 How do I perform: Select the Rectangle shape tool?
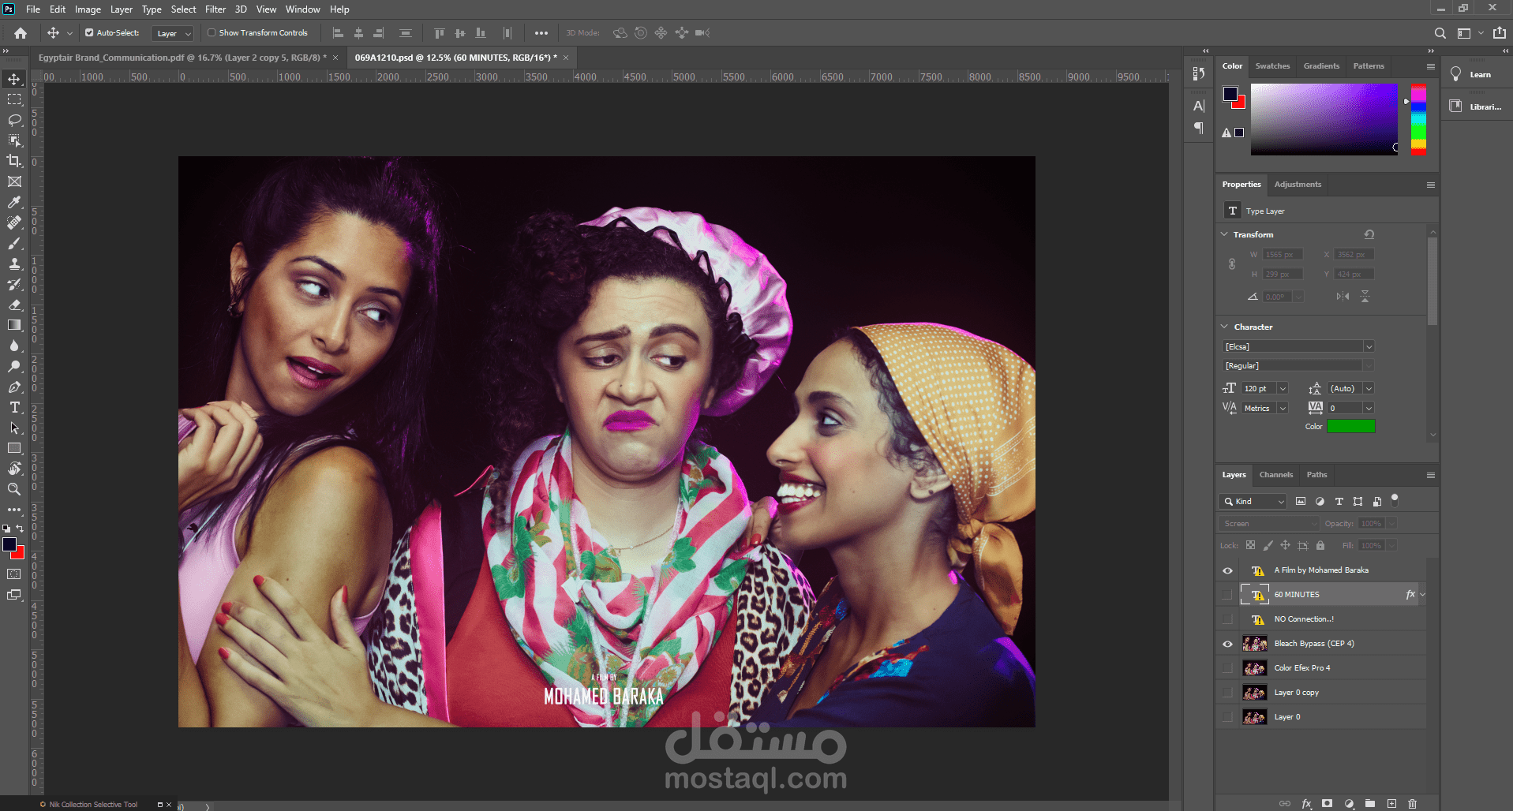click(x=14, y=448)
